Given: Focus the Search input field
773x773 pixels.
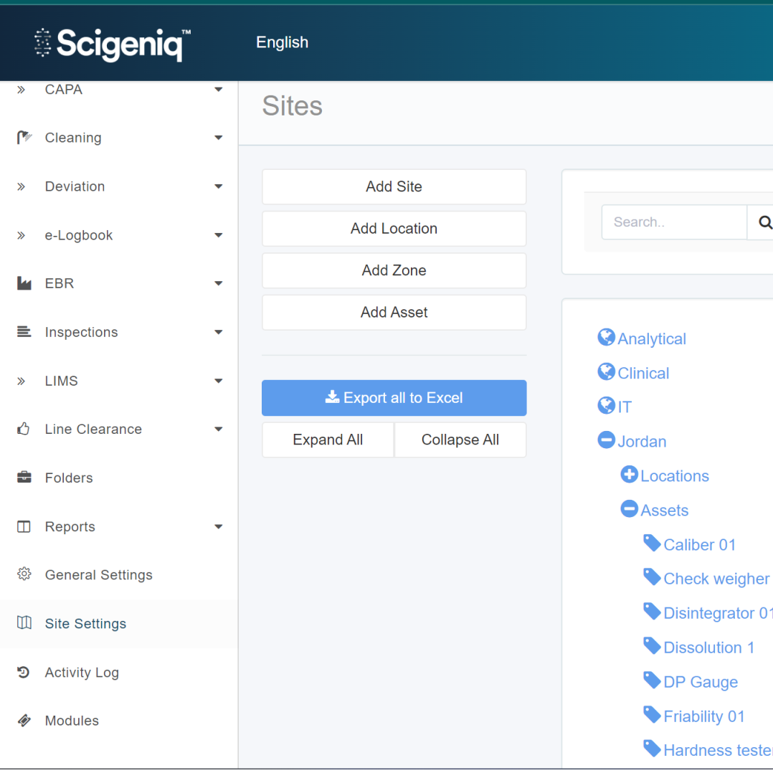Looking at the screenshot, I should (674, 222).
